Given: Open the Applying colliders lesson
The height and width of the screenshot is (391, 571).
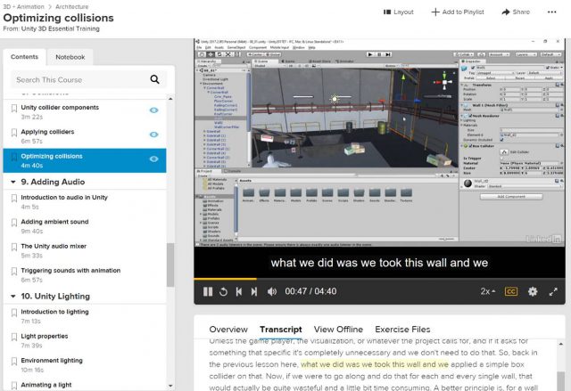Looking at the screenshot, I should (47, 132).
